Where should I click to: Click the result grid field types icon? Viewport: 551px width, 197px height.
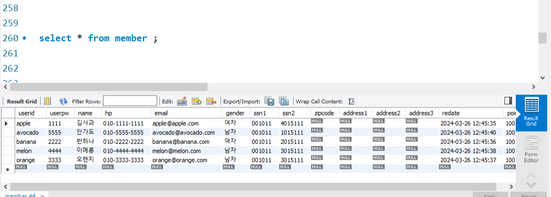[48, 101]
